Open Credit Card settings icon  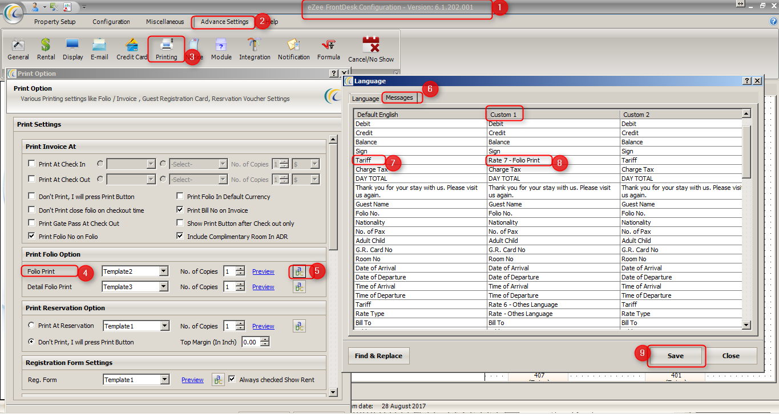click(132, 49)
